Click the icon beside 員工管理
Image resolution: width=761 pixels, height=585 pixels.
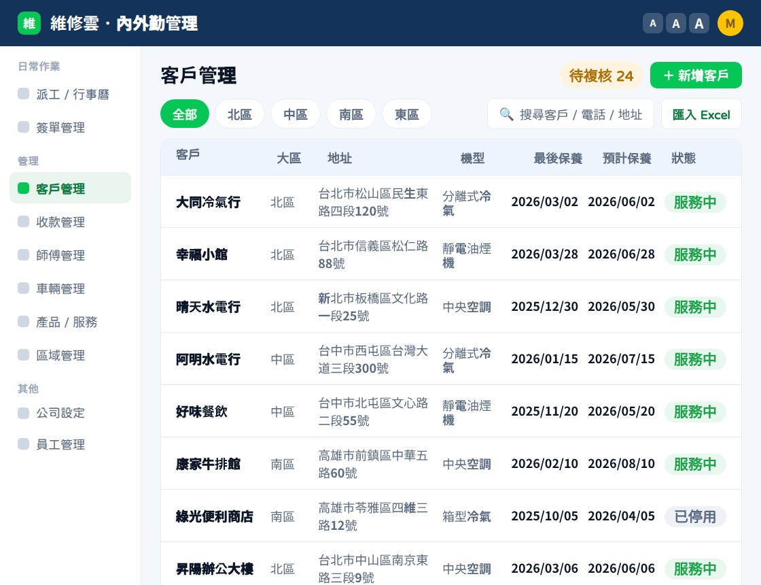[23, 444]
